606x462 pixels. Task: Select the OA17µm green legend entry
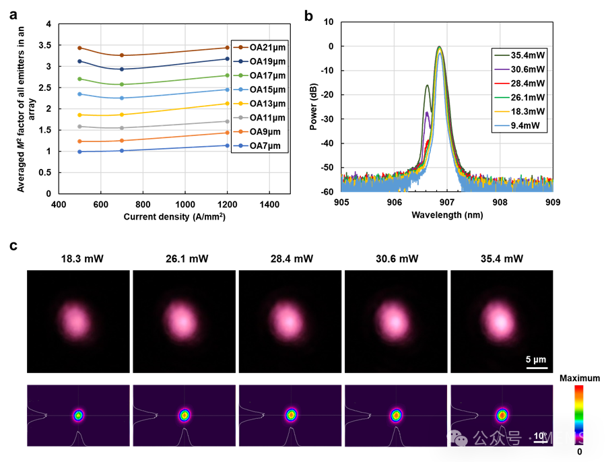point(260,75)
